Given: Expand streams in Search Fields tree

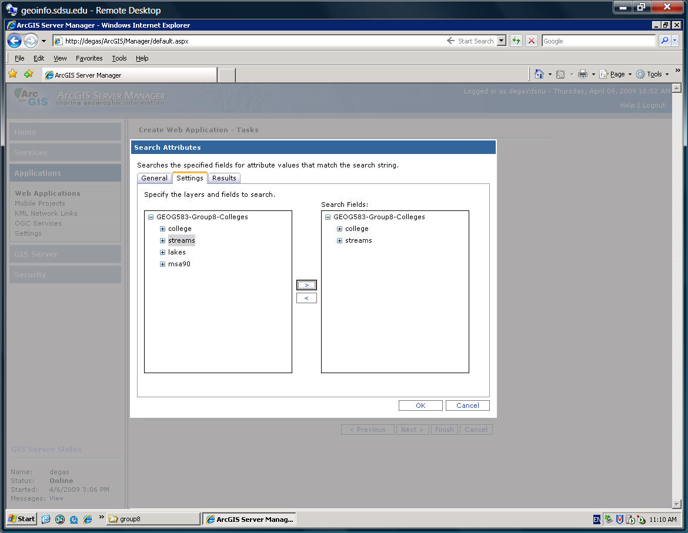Looking at the screenshot, I should [339, 240].
